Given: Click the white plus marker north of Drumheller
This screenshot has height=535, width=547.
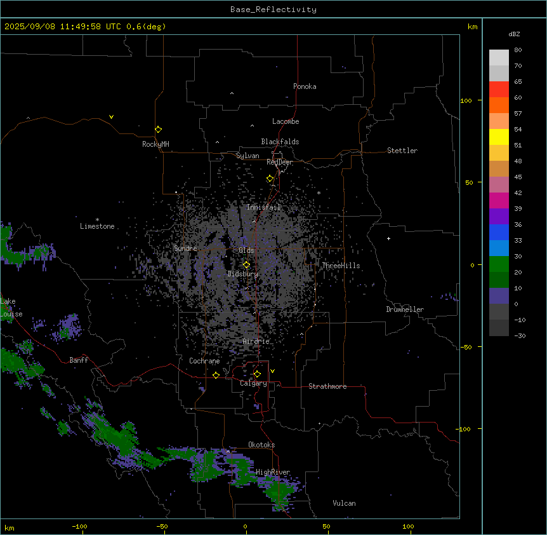Looking at the screenshot, I should pyautogui.click(x=388, y=238).
